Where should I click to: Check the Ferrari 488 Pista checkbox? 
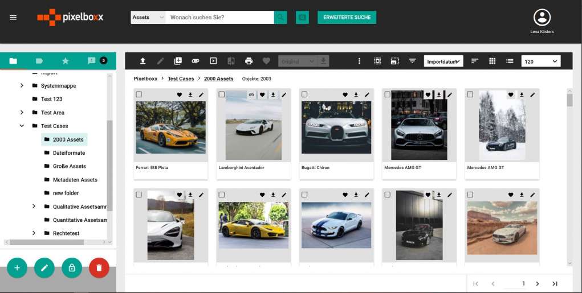139,94
